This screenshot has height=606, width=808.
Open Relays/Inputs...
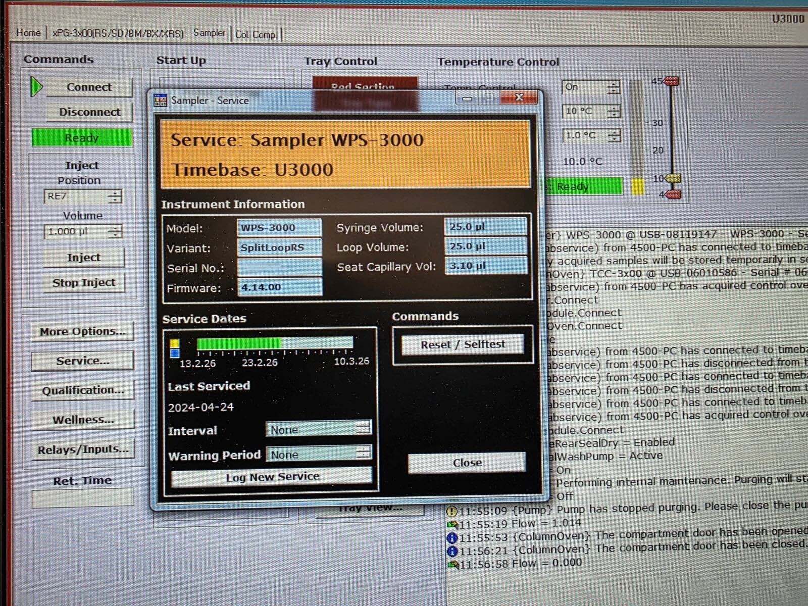83,449
